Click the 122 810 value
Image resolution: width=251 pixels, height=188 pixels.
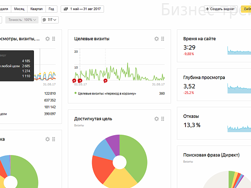click(50, 94)
